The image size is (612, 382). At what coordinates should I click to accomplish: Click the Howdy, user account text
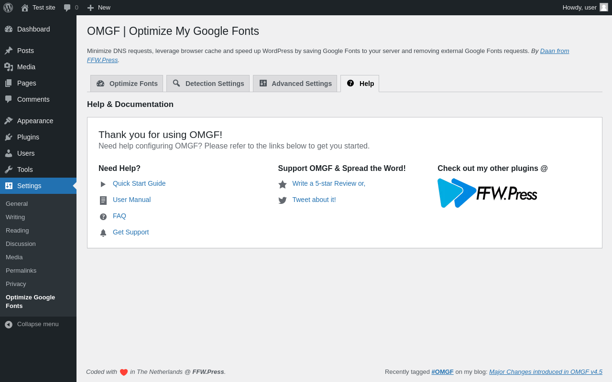pos(579,7)
